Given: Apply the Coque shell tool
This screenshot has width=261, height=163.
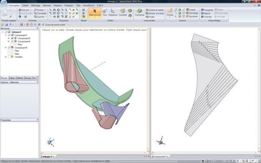Looking at the screenshot, I should 192,9.
